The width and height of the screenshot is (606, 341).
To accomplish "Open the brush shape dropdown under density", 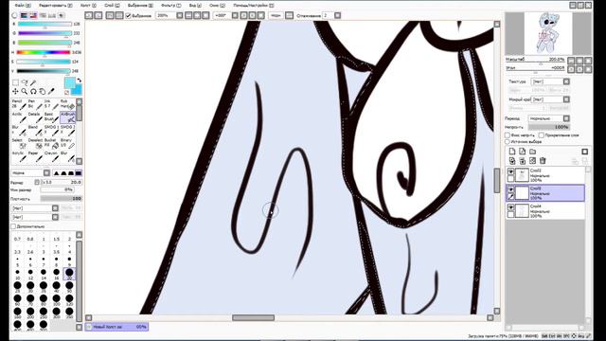I will (55, 208).
